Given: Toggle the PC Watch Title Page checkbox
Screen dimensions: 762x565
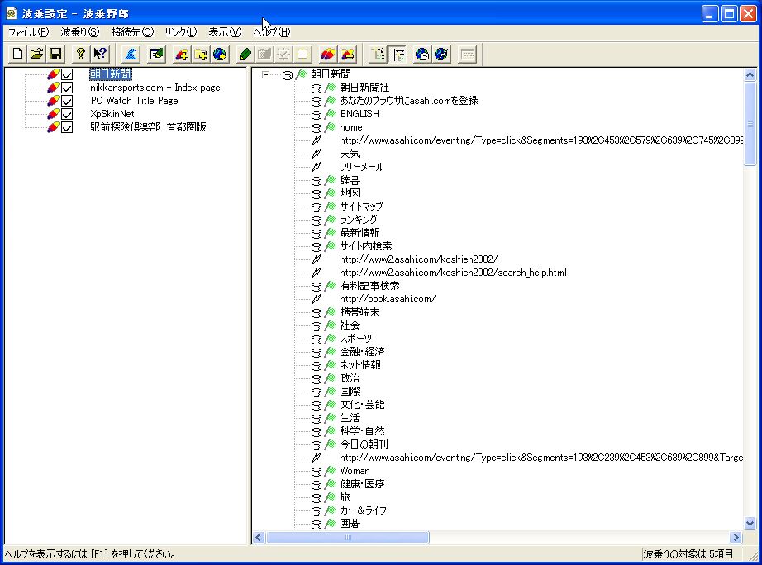Looking at the screenshot, I should tap(67, 101).
